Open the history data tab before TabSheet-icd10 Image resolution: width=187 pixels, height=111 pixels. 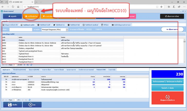(x=10, y=25)
